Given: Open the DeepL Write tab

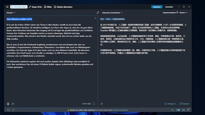Looking at the screenshot, I should point(35,7).
